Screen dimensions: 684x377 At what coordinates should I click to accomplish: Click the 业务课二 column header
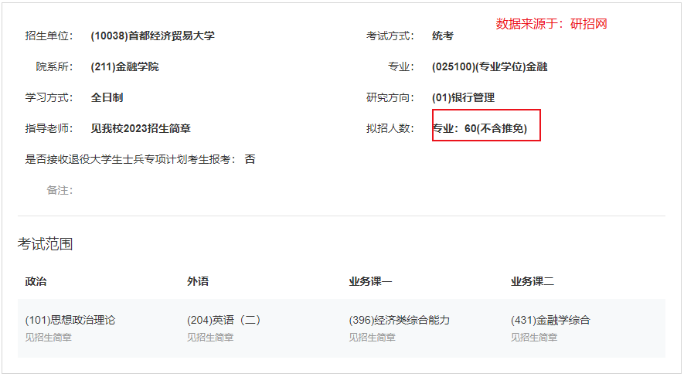[533, 281]
